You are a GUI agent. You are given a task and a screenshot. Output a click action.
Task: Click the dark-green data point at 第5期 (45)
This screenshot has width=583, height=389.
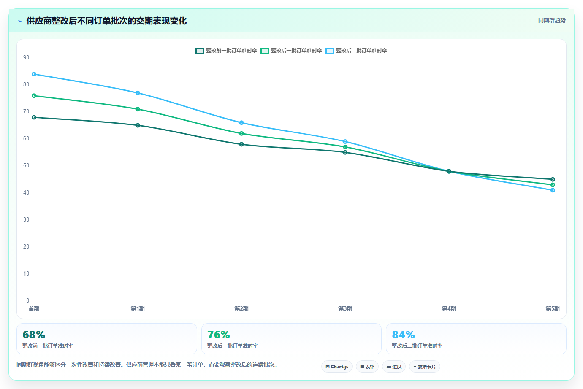click(x=553, y=179)
